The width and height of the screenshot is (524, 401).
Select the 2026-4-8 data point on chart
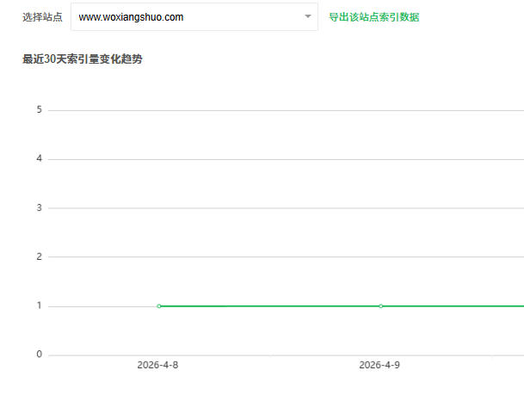159,306
